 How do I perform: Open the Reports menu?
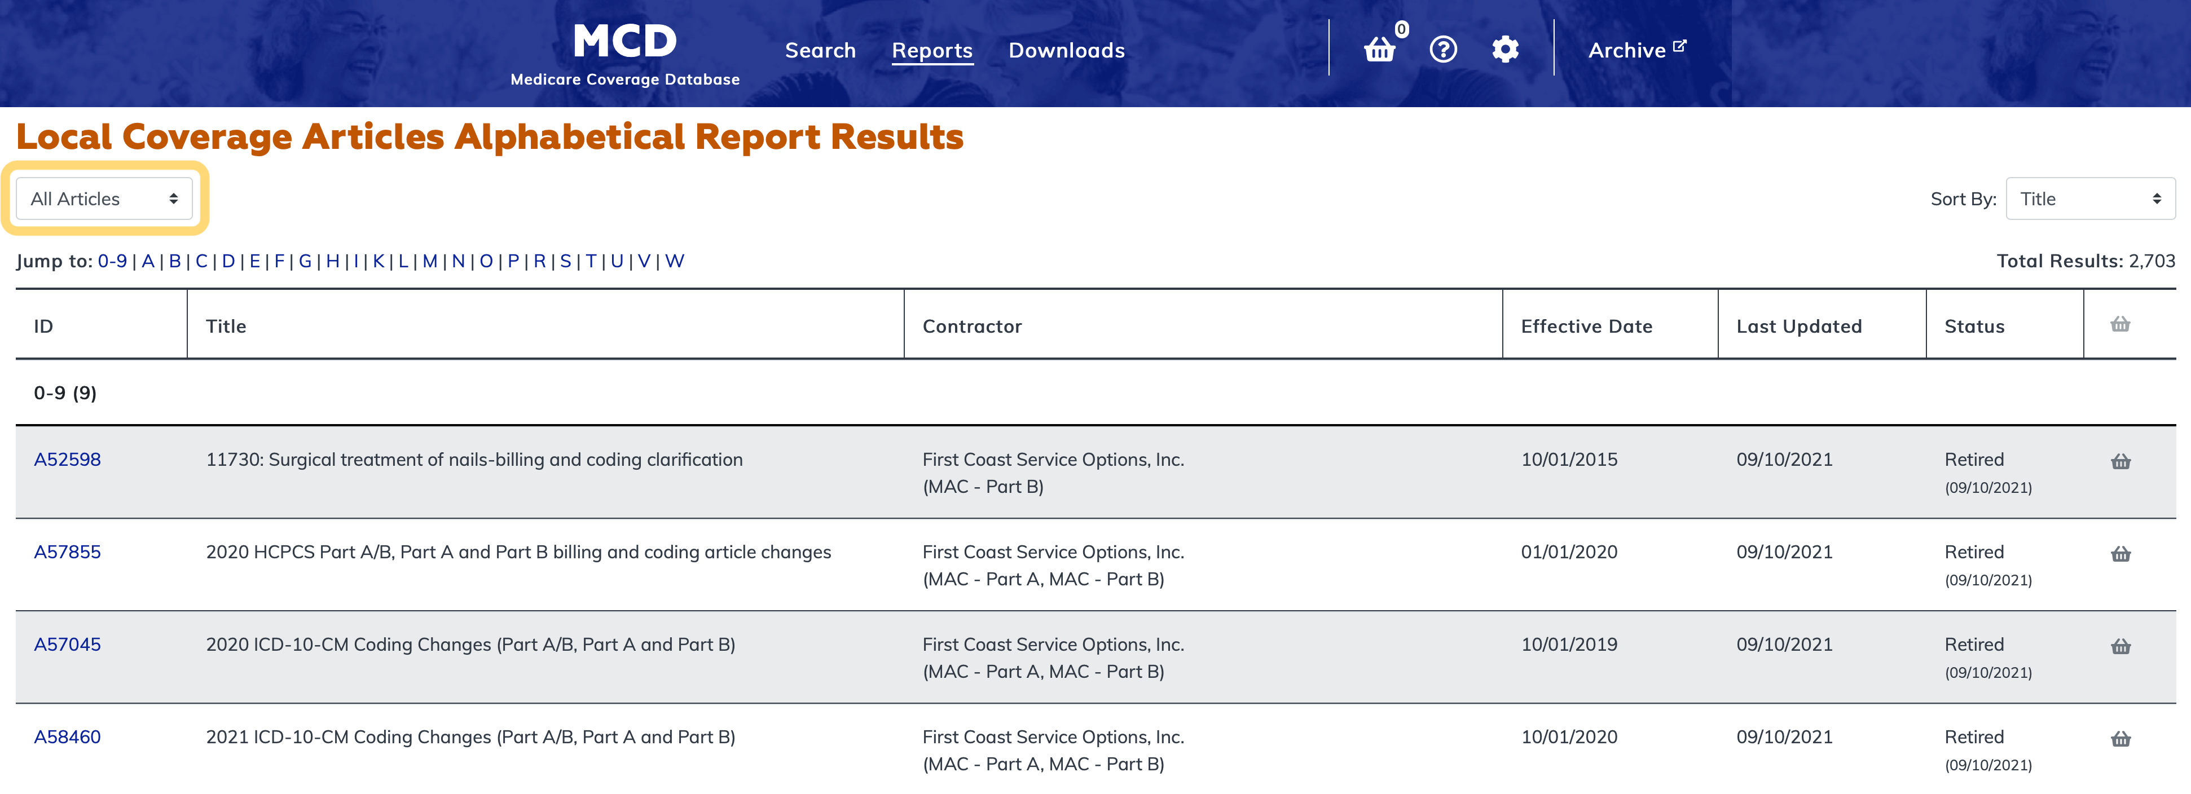pos(931,50)
